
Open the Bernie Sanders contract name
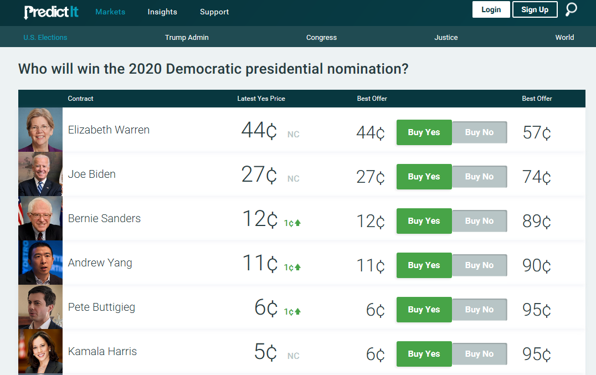pos(104,218)
